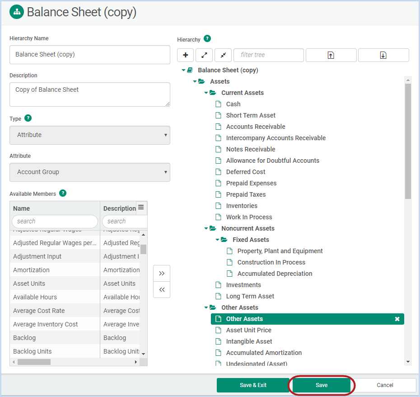Click the members list horizontal scrollbar

coord(34,362)
